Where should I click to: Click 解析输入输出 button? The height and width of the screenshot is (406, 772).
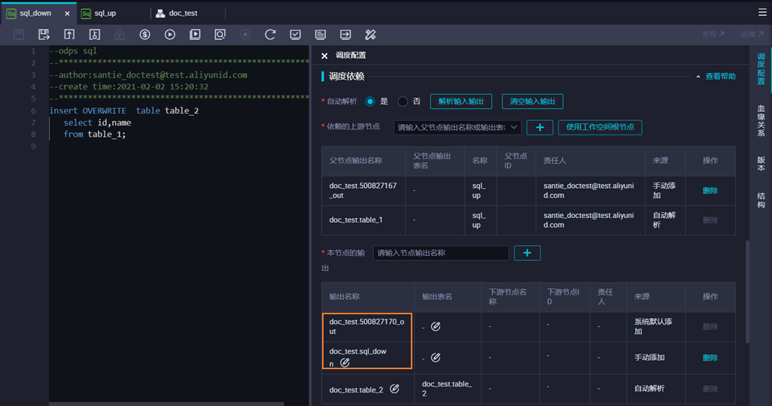(460, 101)
